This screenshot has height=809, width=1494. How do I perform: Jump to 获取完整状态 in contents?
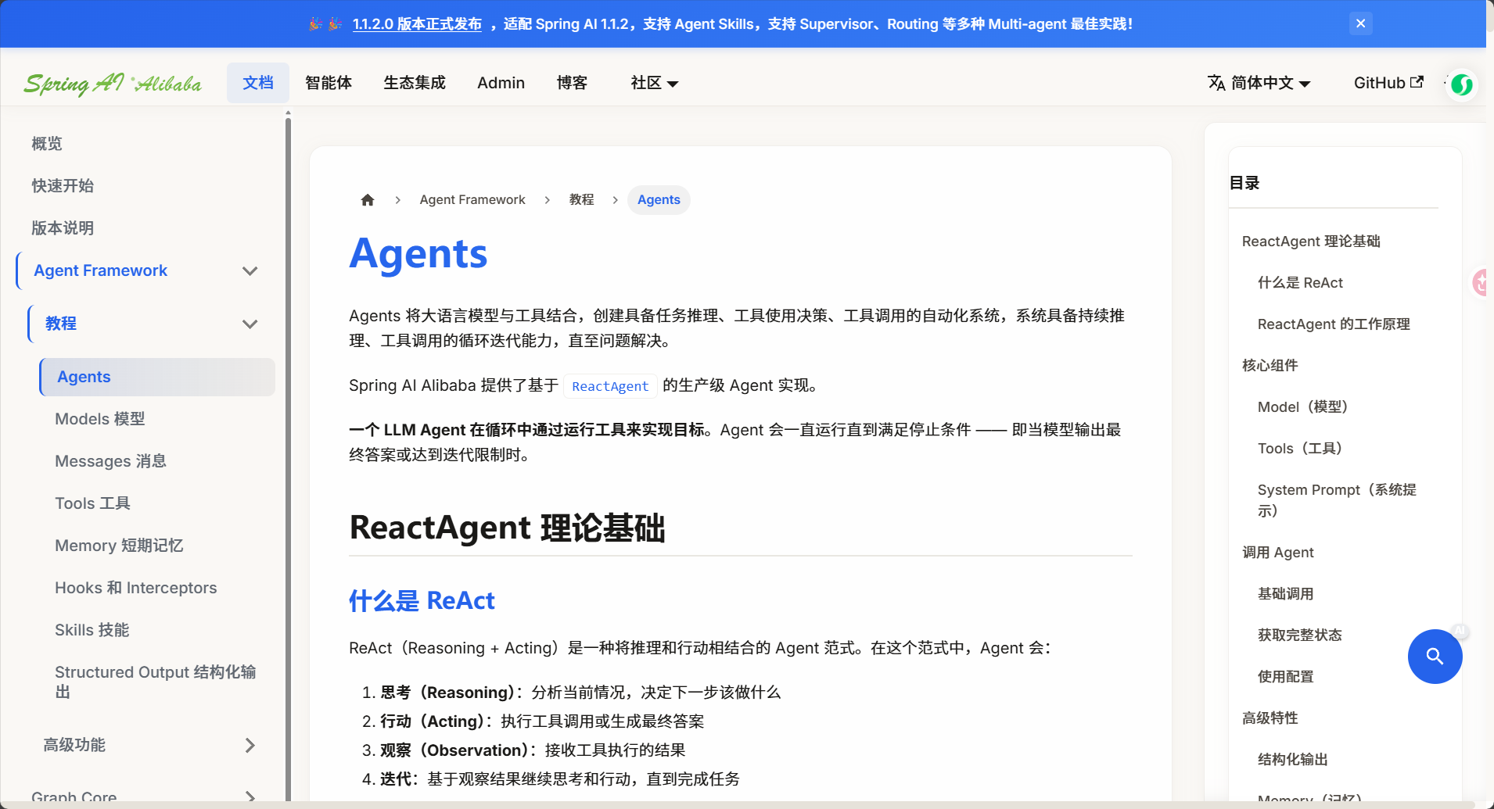click(x=1300, y=635)
